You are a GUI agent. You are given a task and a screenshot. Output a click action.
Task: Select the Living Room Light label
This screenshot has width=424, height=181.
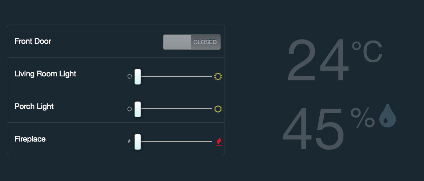[x=45, y=74]
